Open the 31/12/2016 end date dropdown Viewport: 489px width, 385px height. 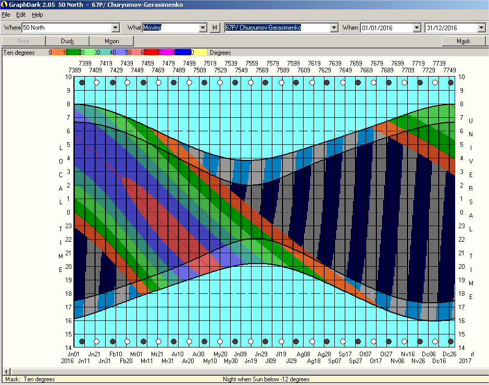click(481, 28)
